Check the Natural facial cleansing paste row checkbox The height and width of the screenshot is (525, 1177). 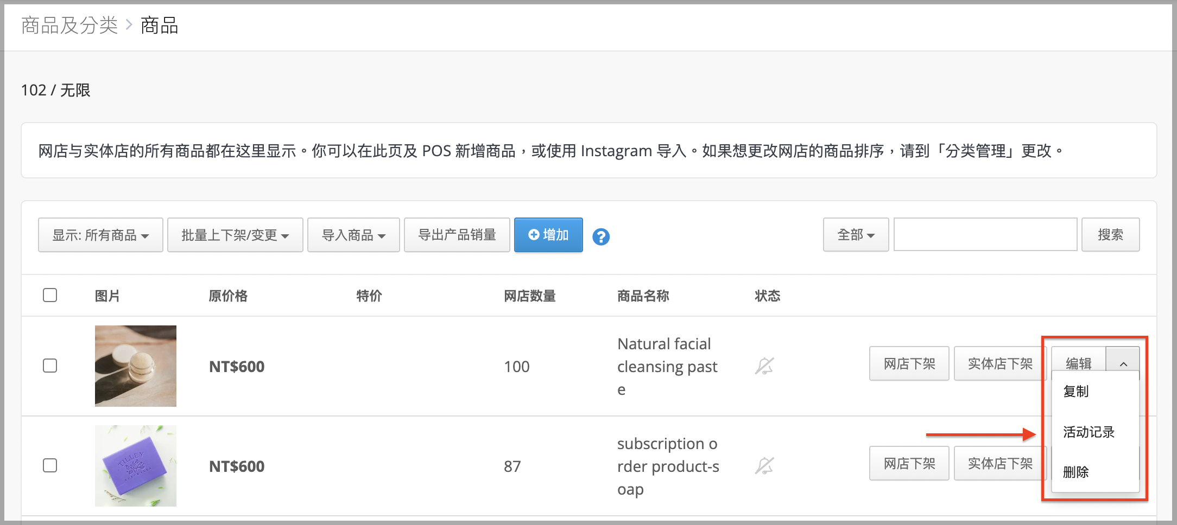tap(50, 366)
